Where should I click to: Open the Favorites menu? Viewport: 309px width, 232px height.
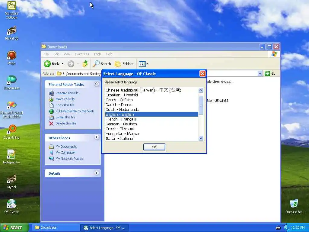click(82, 54)
